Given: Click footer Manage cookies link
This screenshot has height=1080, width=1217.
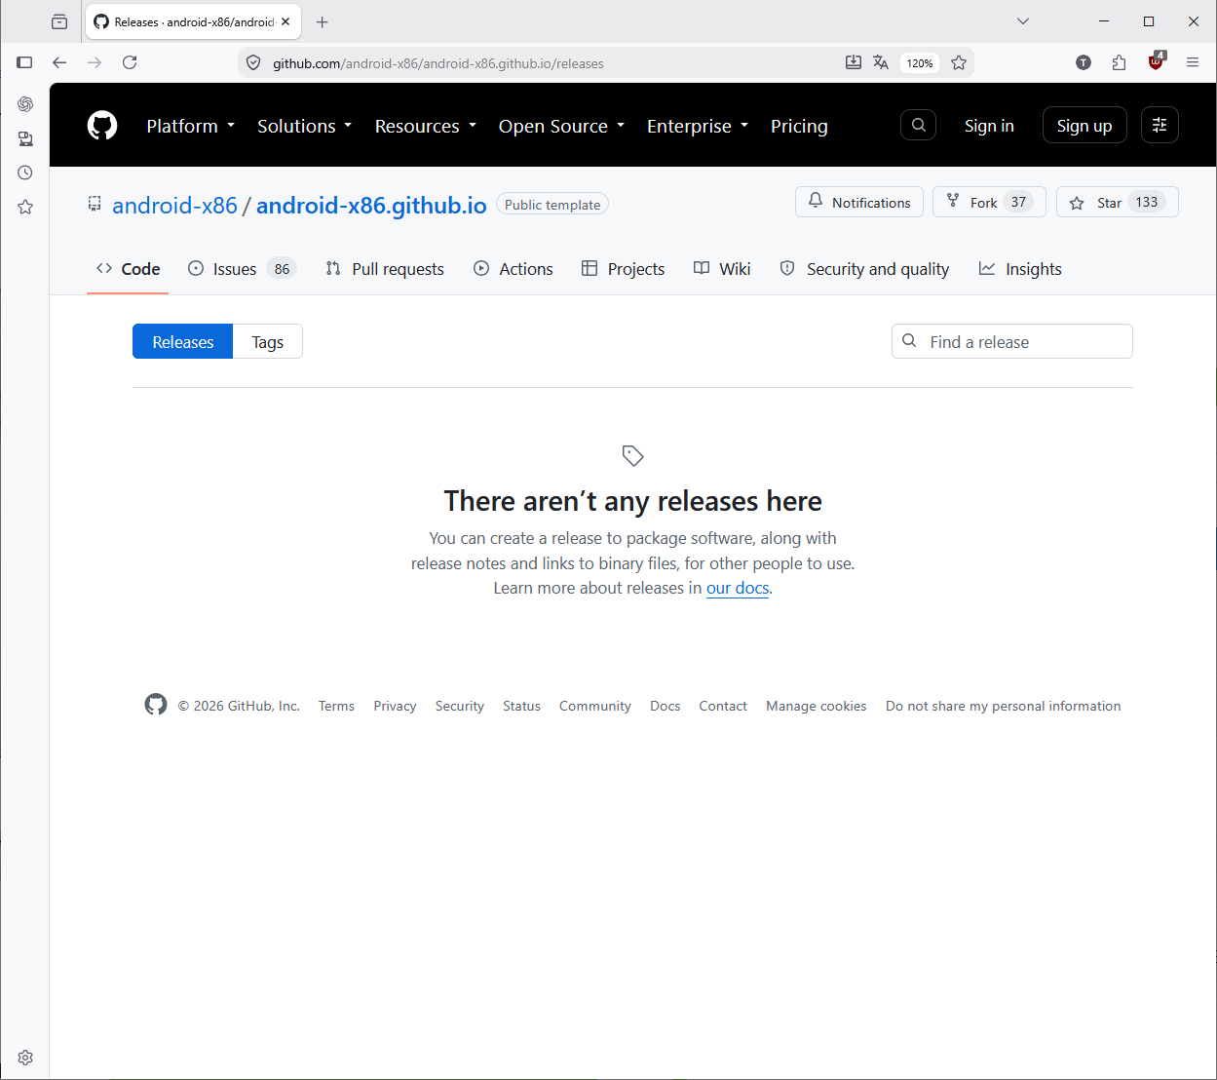Looking at the screenshot, I should pos(817,706).
